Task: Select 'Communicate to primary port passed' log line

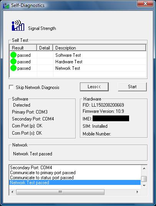Action: click(x=43, y=173)
